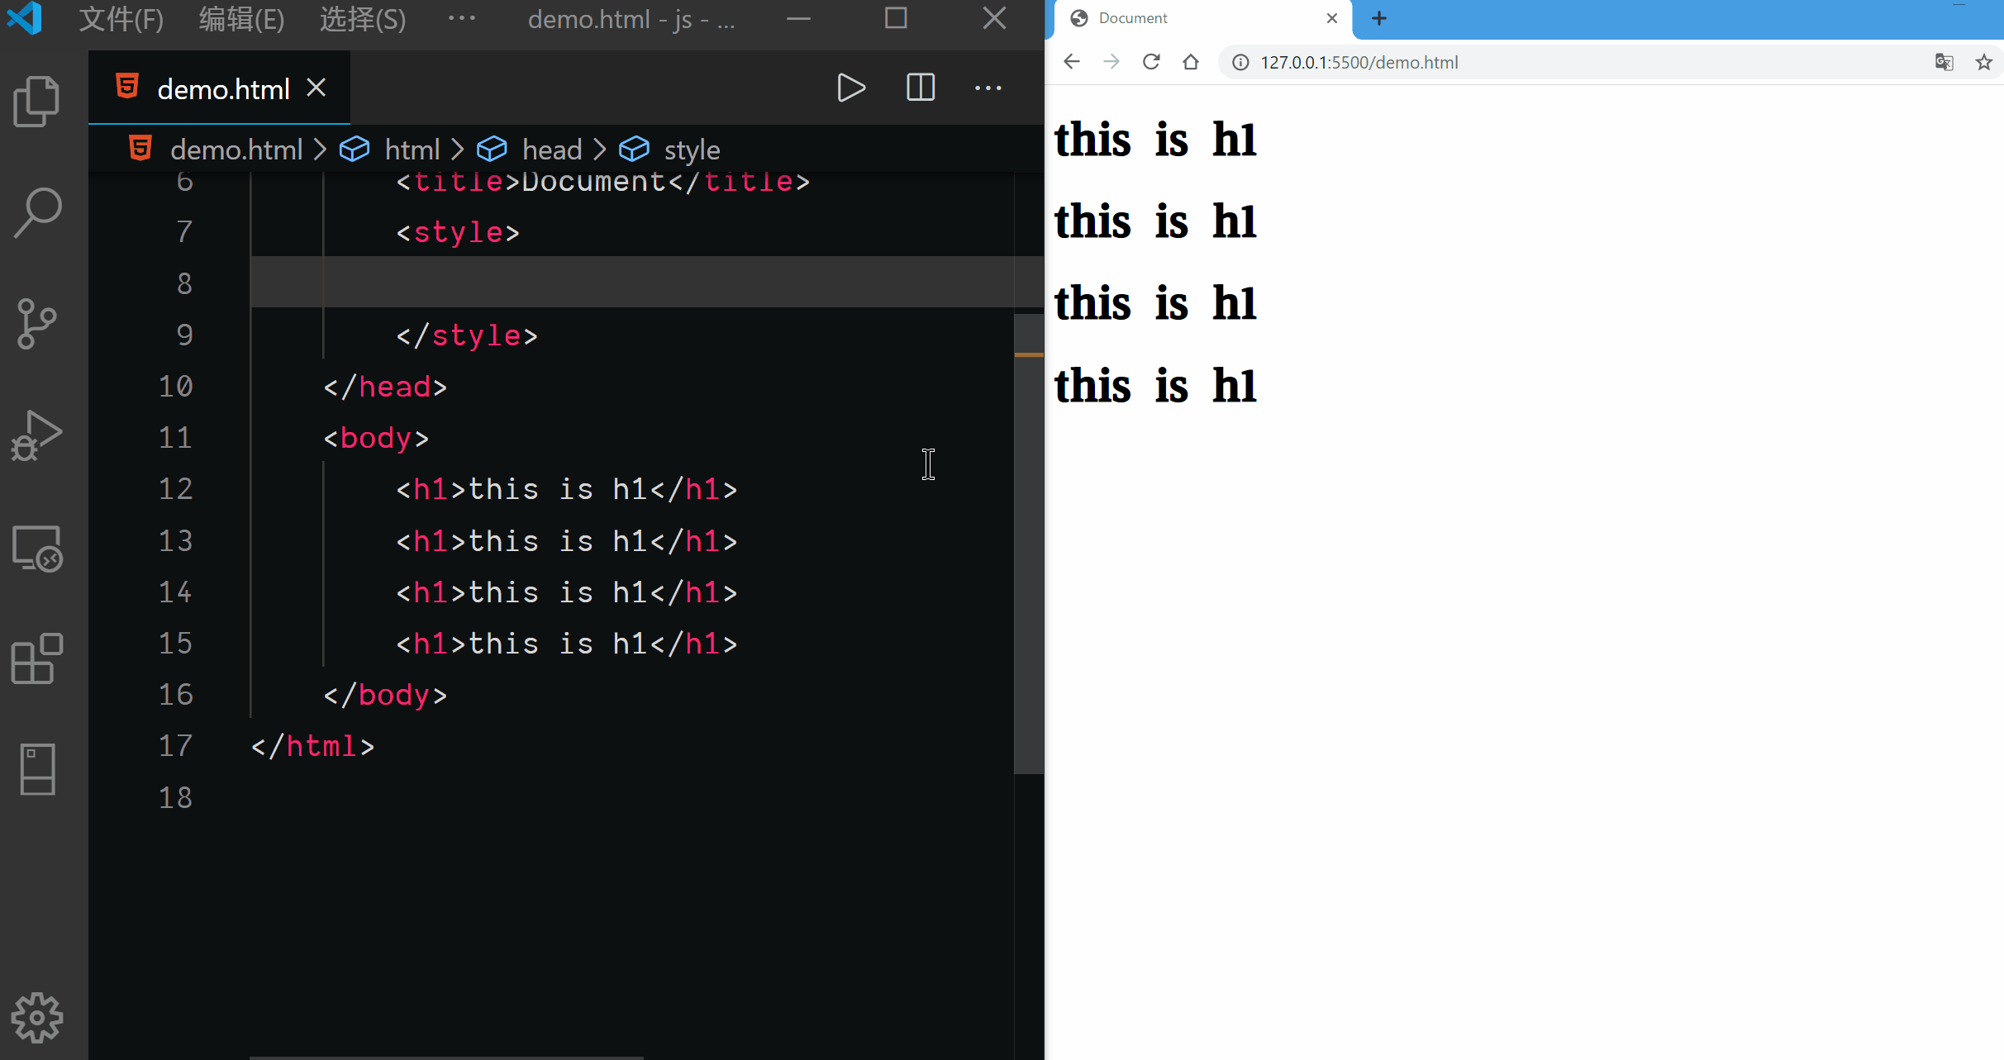Open editor More Actions ellipsis
Image resolution: width=2004 pixels, height=1060 pixels.
click(988, 88)
